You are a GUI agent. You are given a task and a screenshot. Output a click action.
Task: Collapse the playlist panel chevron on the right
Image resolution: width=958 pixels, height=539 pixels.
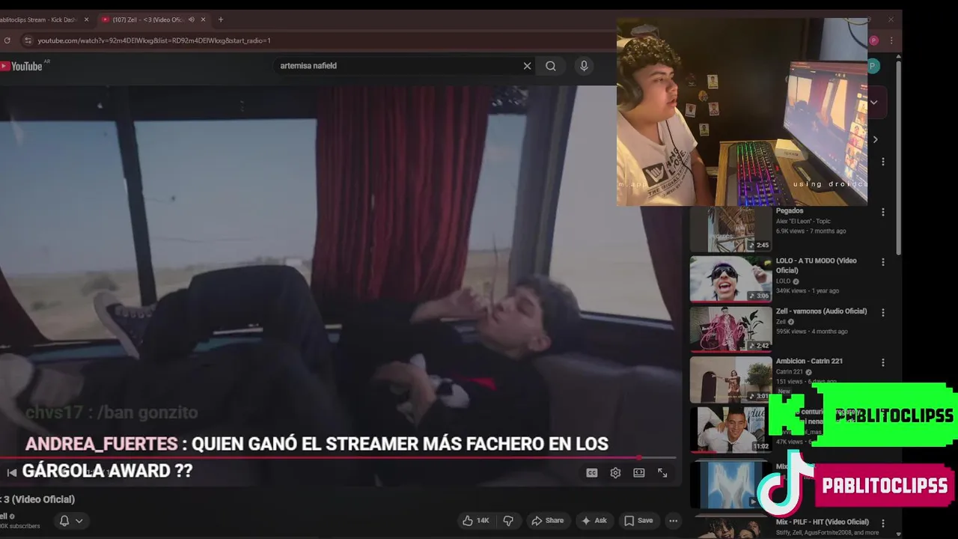[x=874, y=102]
